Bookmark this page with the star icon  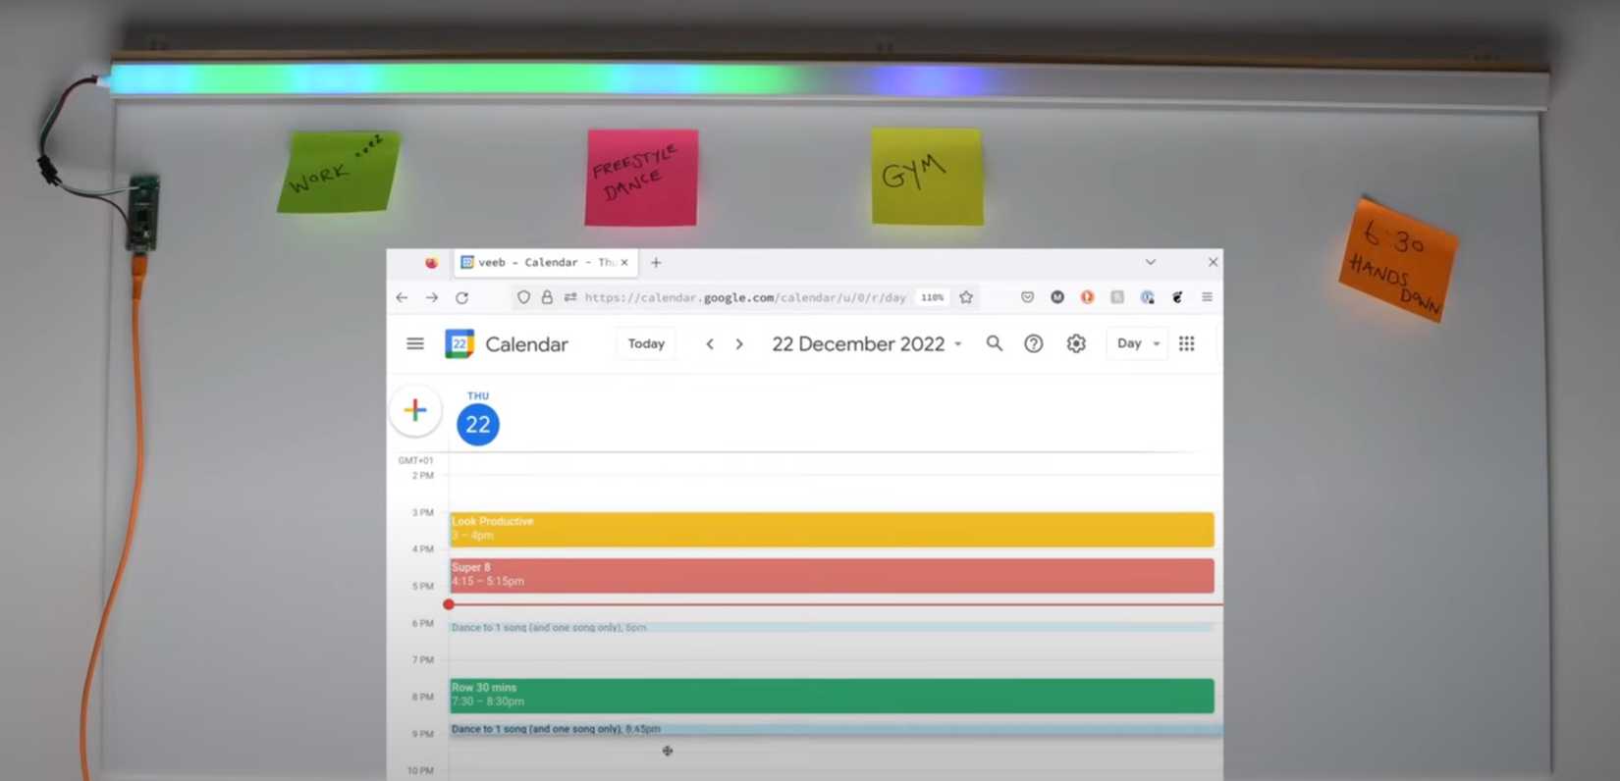pos(966,297)
